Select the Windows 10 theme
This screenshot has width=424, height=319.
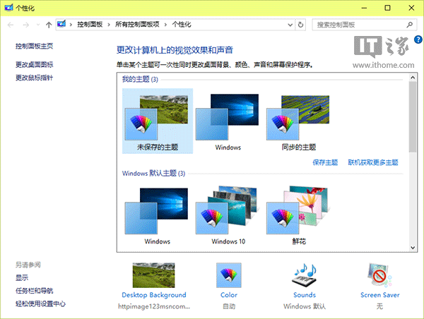[x=228, y=215]
